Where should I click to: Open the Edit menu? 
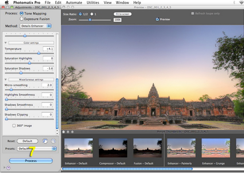tap(58, 3)
